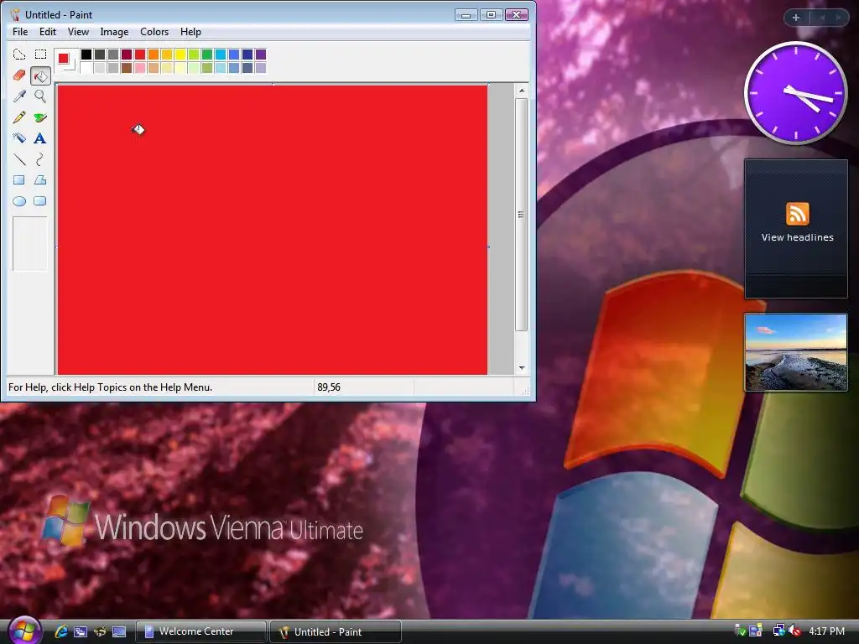Click the 4:17 PM taskbar clock

coord(826,631)
